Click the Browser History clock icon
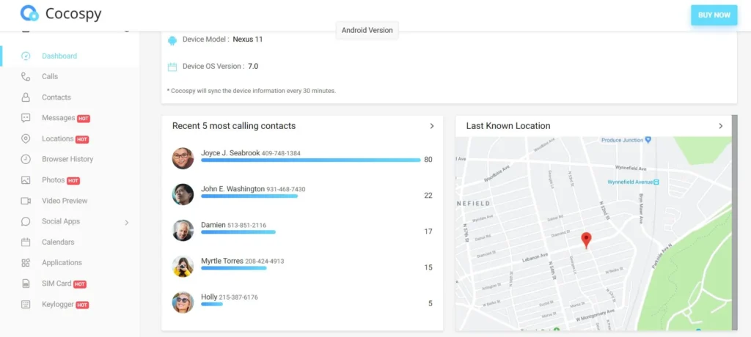 click(26, 159)
